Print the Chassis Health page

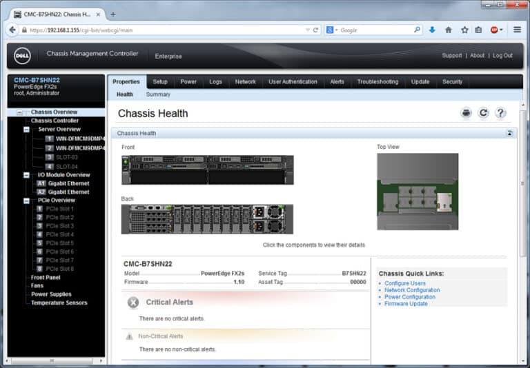click(466, 113)
